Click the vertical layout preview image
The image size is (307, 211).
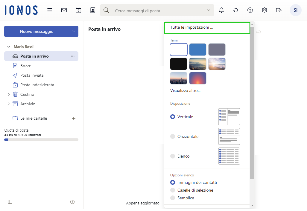click(x=229, y=117)
